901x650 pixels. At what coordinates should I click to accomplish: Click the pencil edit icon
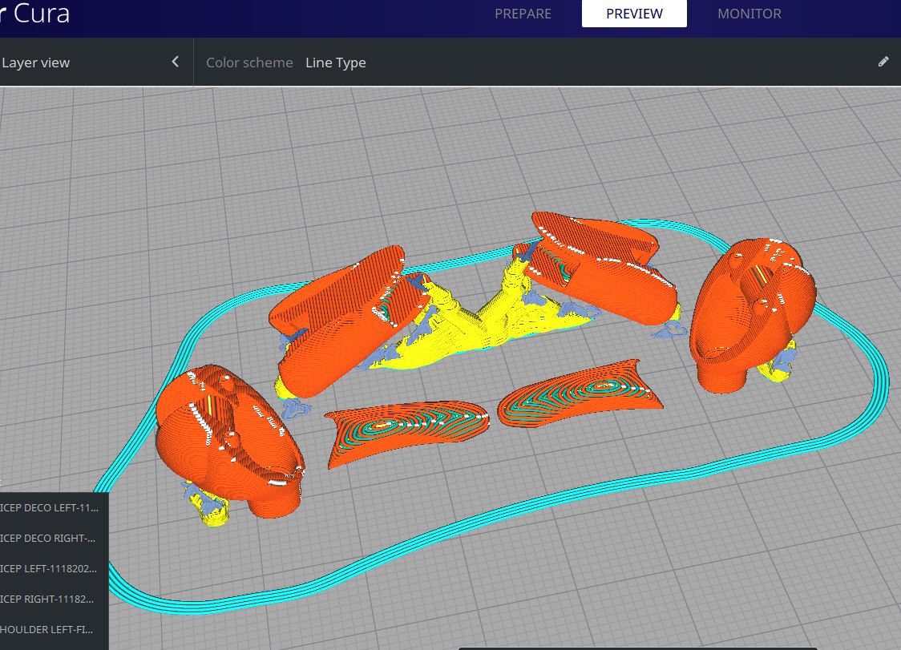pos(883,62)
